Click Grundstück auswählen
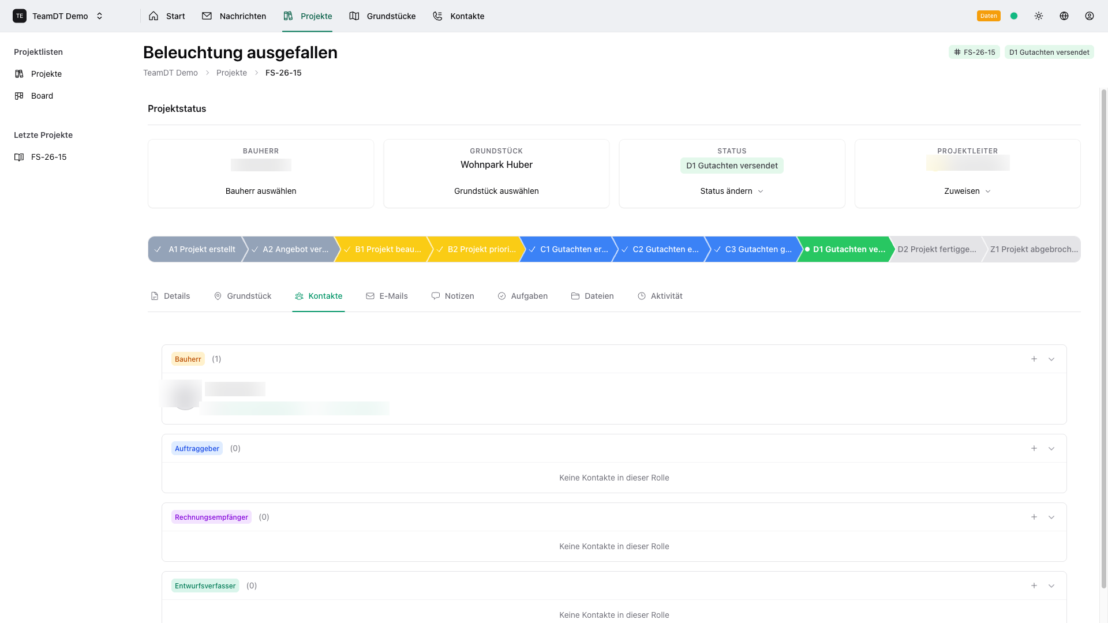Viewport: 1108px width, 623px height. 496,190
